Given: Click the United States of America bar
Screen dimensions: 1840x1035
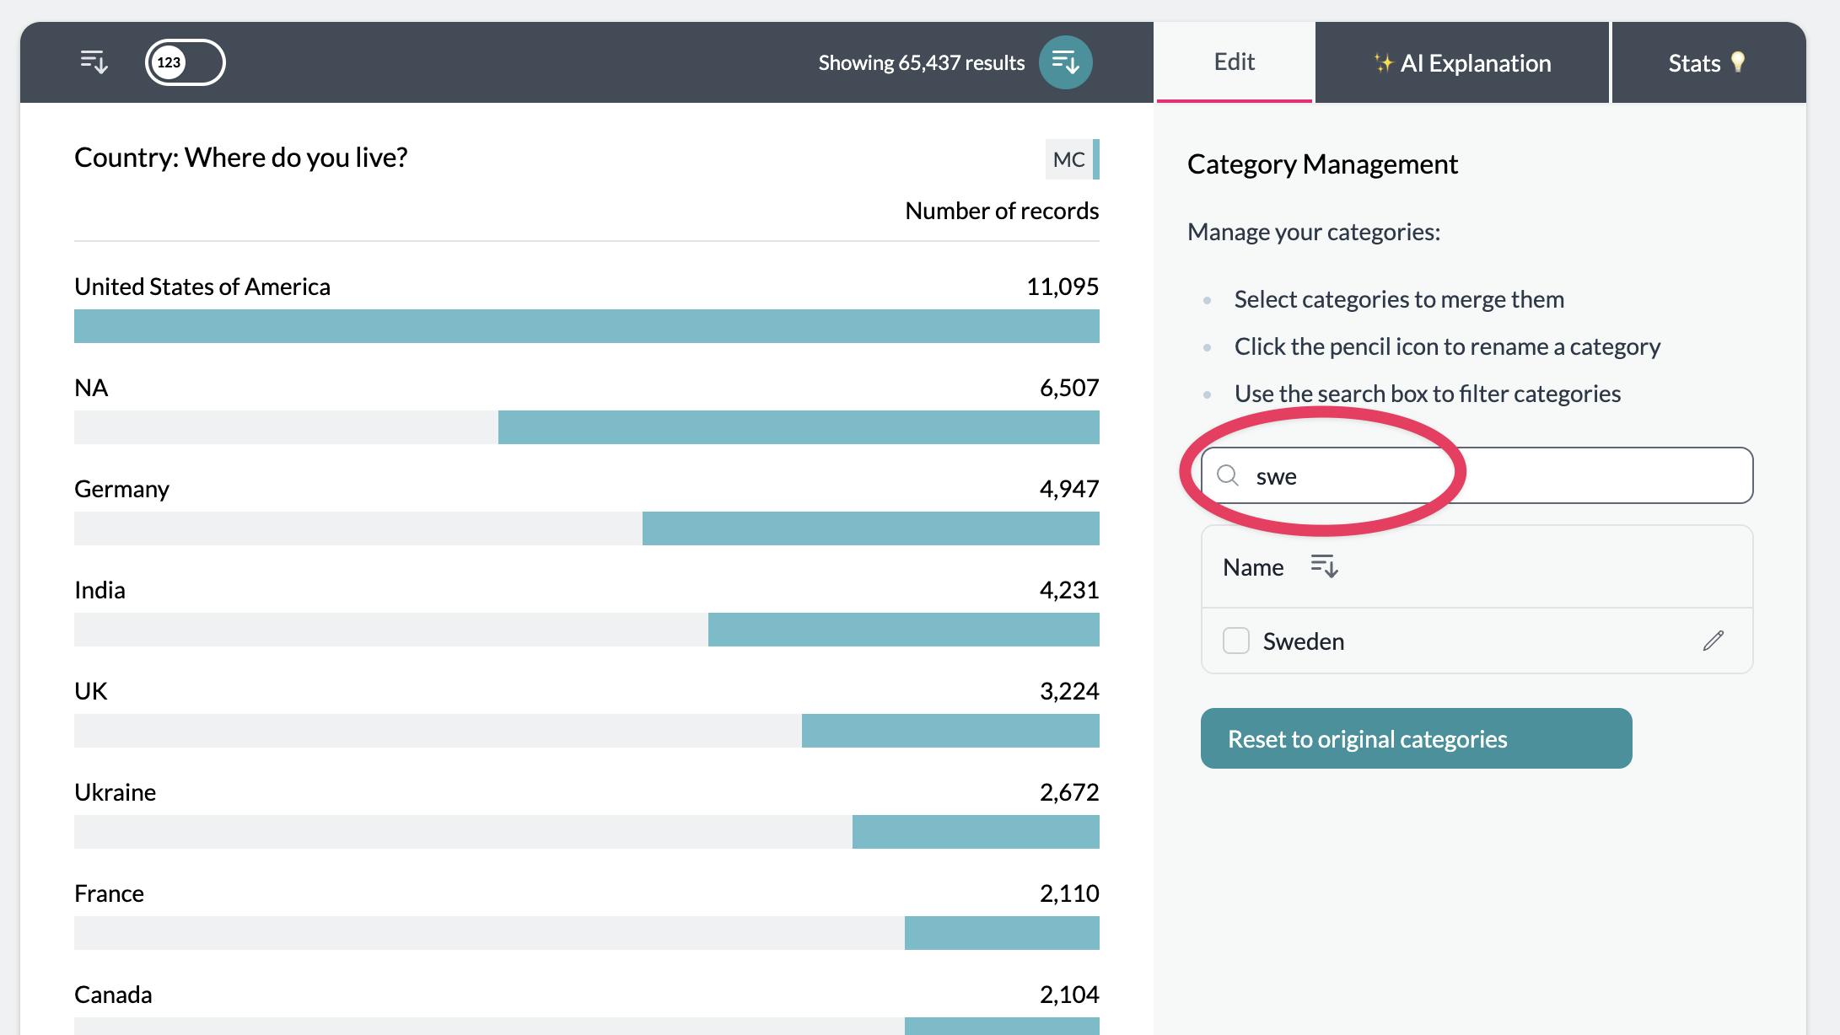Looking at the screenshot, I should pos(586,326).
